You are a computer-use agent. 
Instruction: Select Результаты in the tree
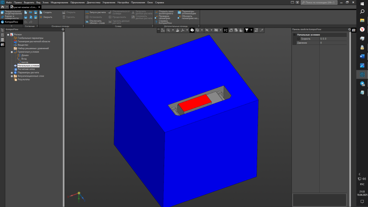coord(23,80)
